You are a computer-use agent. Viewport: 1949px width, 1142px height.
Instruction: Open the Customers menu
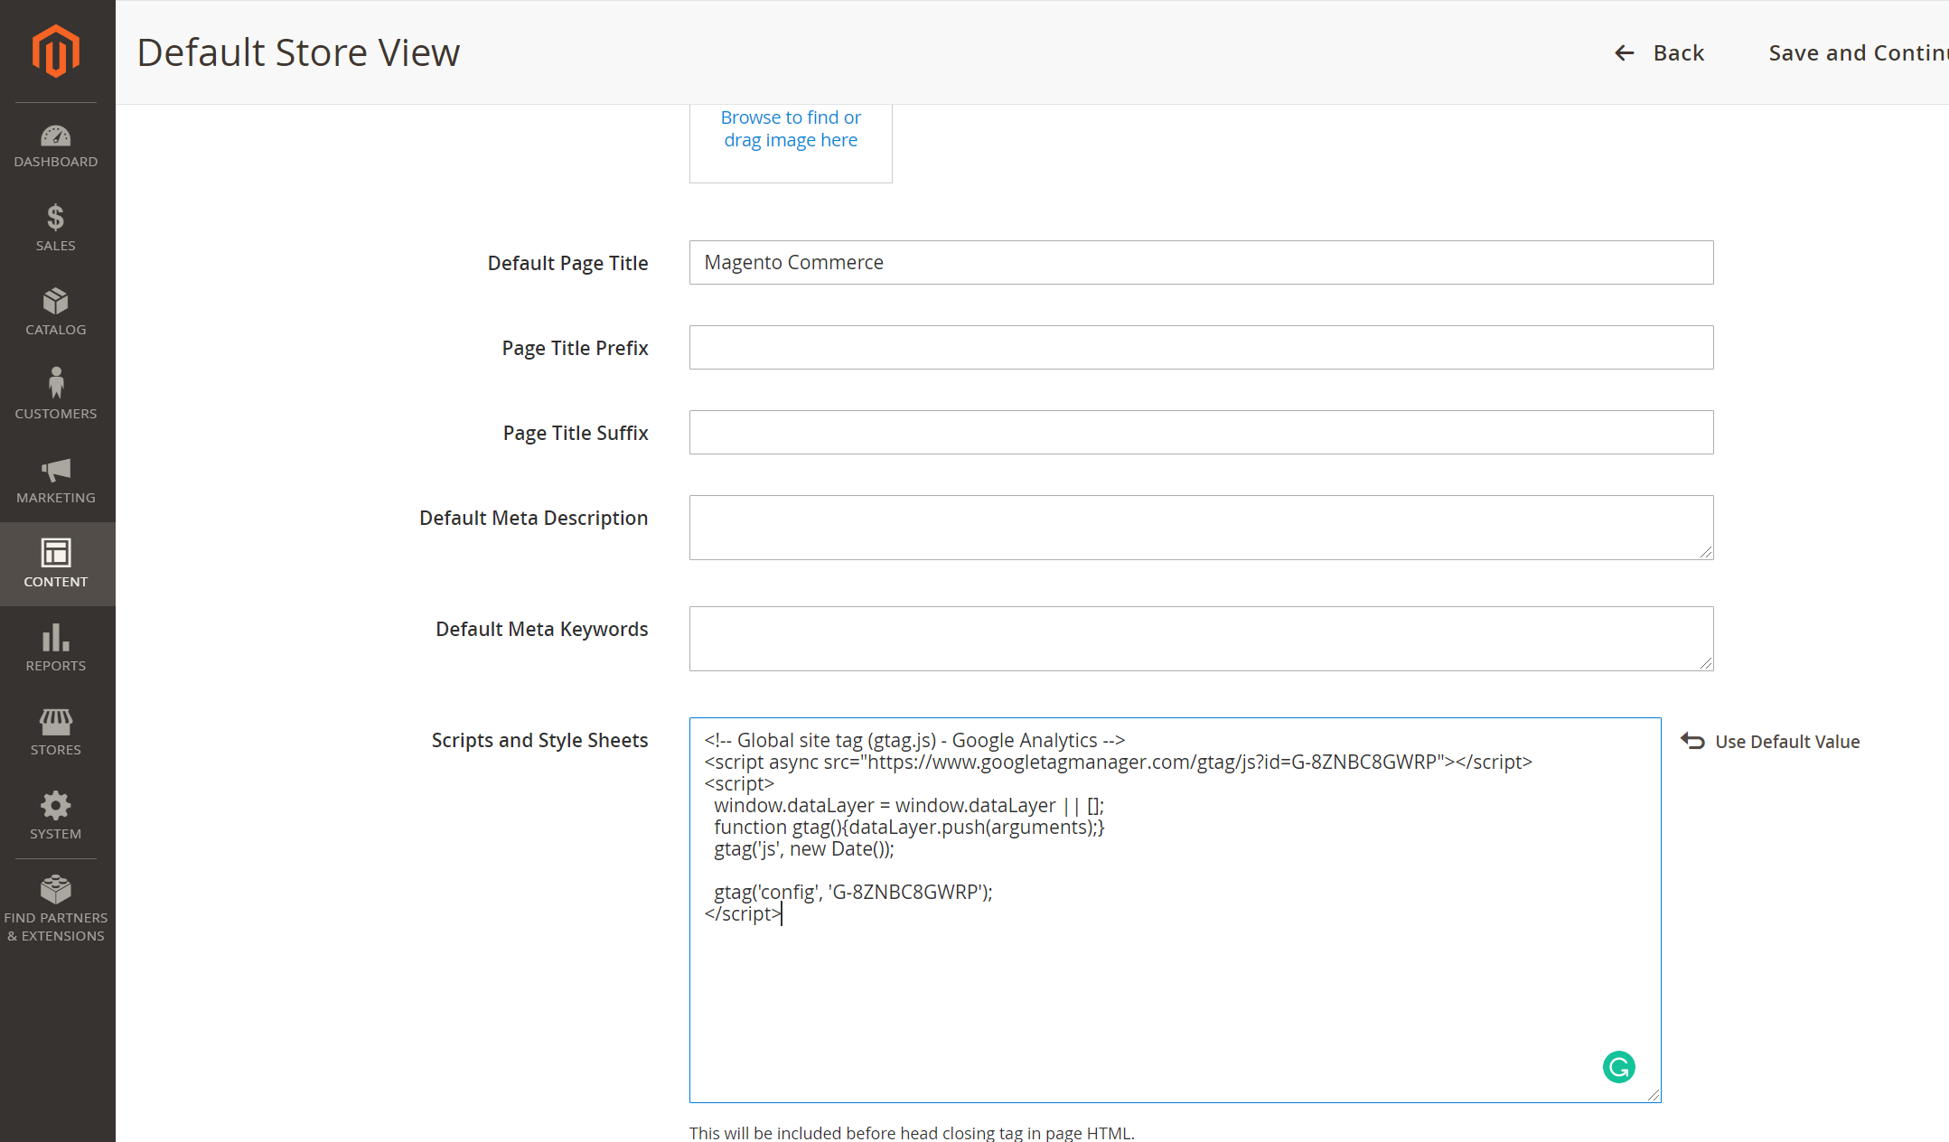(x=56, y=395)
